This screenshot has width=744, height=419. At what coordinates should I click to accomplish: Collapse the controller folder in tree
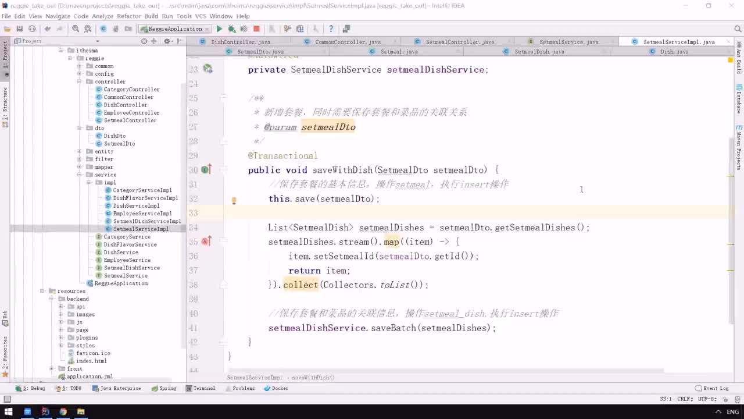tap(79, 81)
